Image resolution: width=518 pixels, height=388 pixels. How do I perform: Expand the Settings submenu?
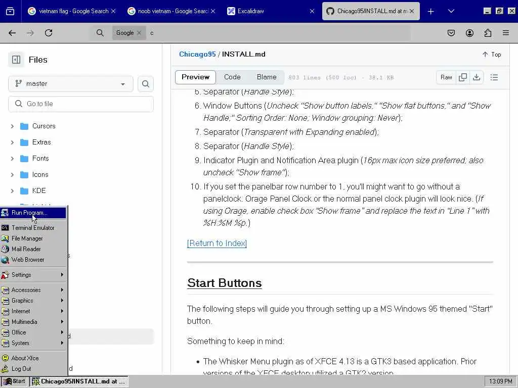(x=33, y=275)
